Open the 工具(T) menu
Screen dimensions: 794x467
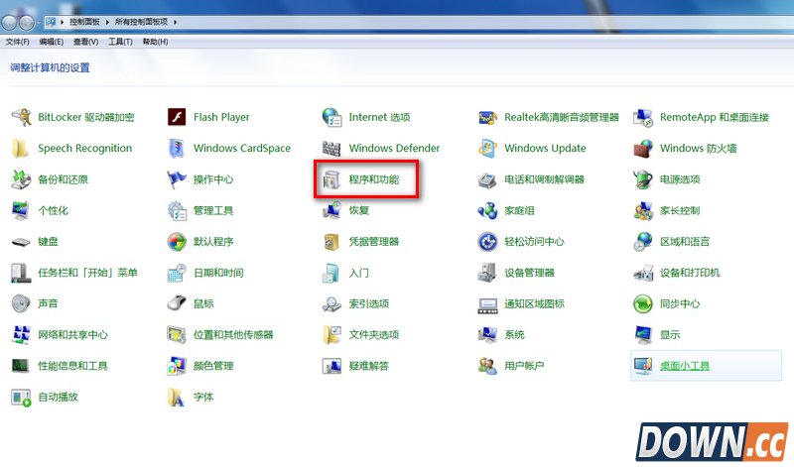tap(120, 42)
